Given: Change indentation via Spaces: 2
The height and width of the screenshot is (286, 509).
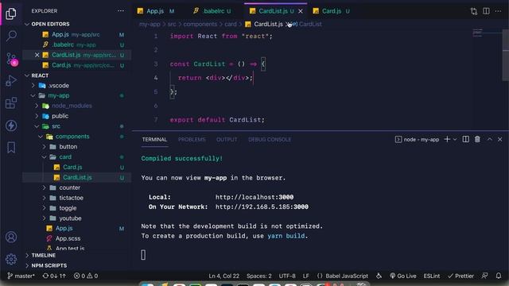Looking at the screenshot, I should coord(259,276).
